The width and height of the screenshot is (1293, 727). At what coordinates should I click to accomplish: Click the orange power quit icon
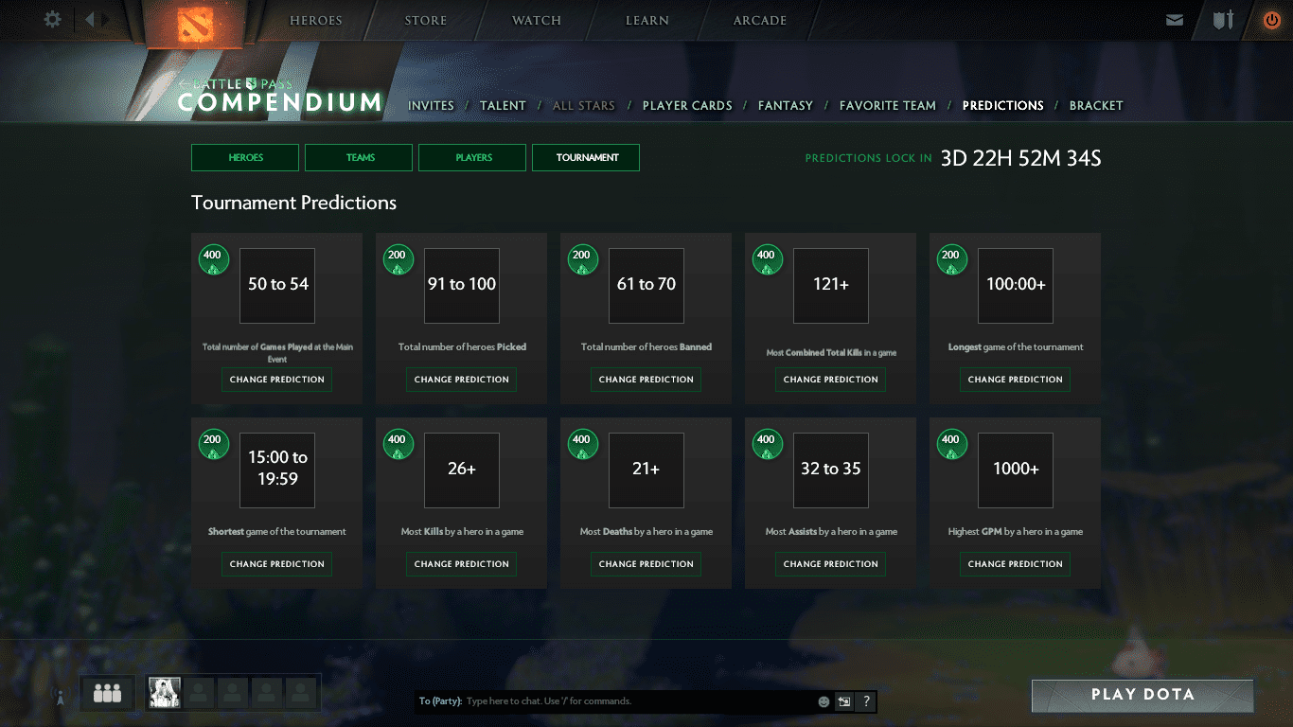click(1271, 20)
